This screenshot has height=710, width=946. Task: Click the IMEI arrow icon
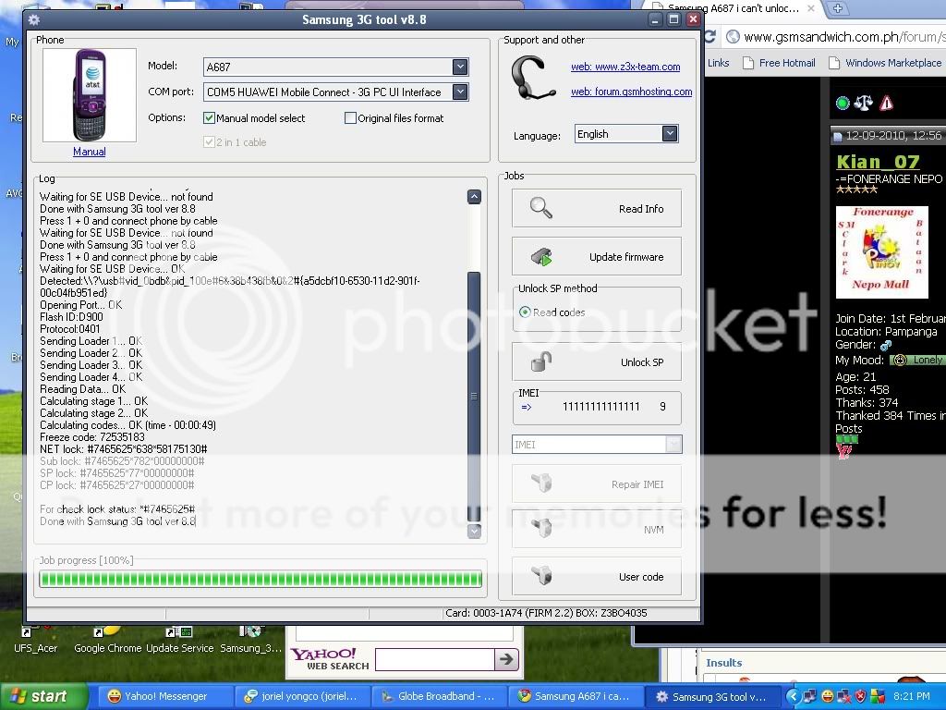[x=526, y=407]
